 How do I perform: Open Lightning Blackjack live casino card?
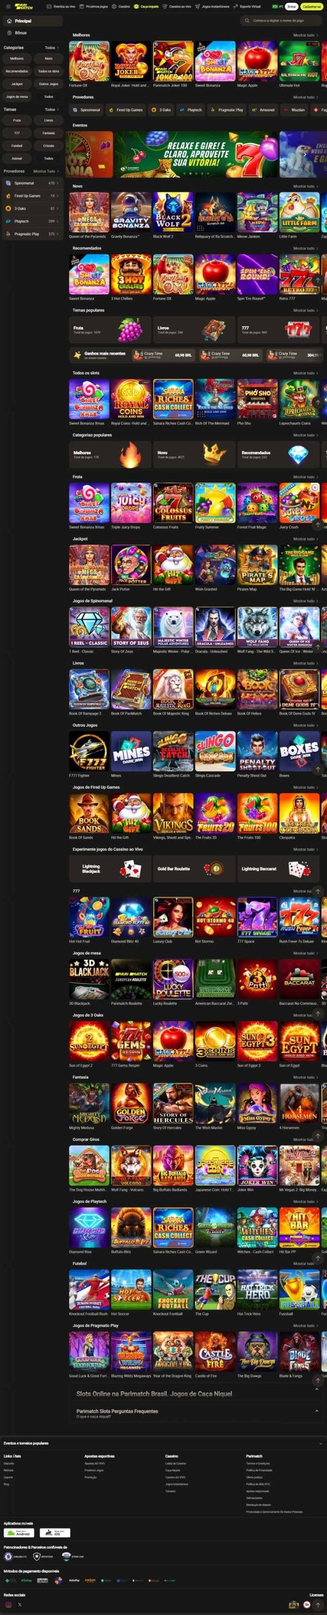110,868
